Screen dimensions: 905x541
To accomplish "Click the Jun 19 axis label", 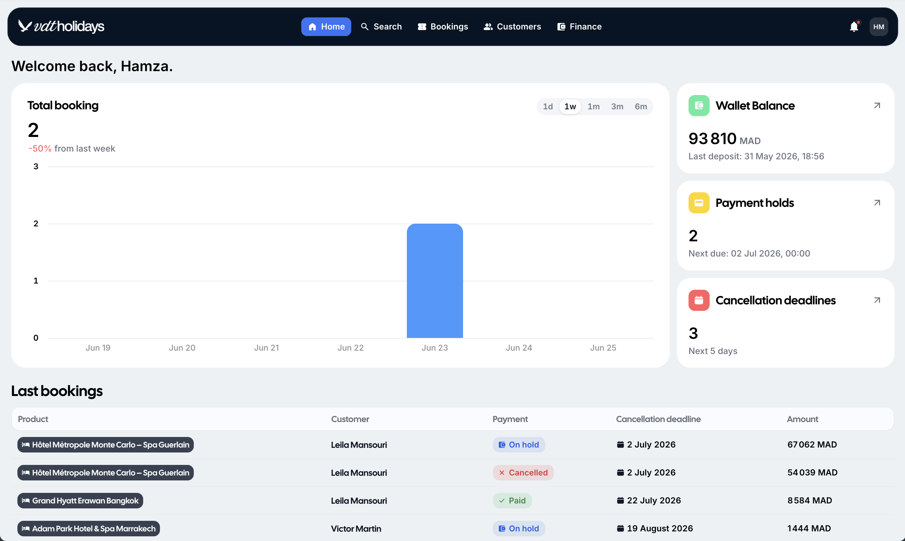I will pyautogui.click(x=98, y=348).
